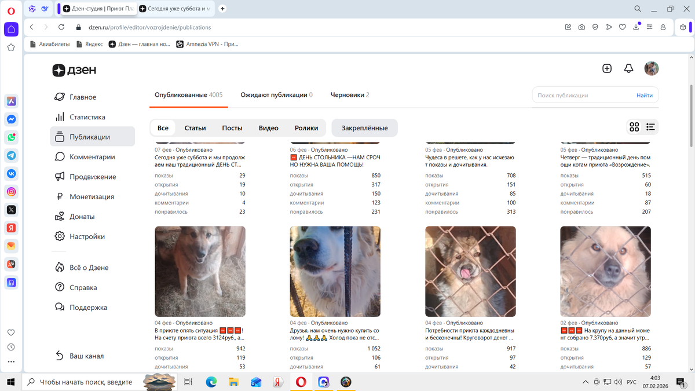695x391 pixels.
Task: Open the profile avatar menu
Action: coord(652,68)
